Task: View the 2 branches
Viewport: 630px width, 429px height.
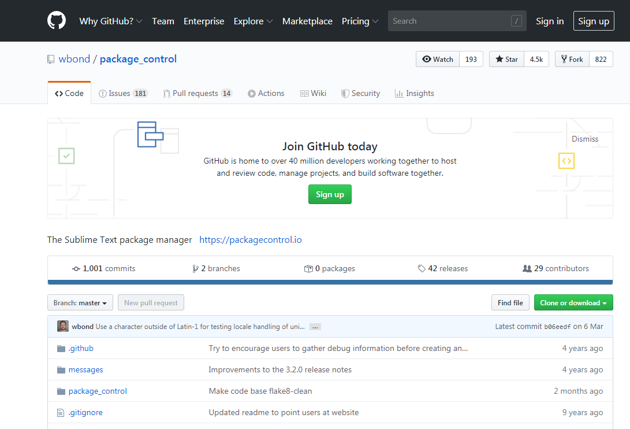Action: pos(216,268)
